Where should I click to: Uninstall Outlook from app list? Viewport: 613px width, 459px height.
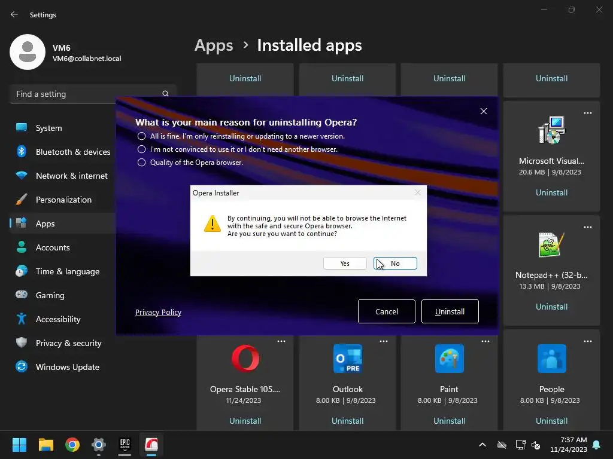[x=348, y=421]
